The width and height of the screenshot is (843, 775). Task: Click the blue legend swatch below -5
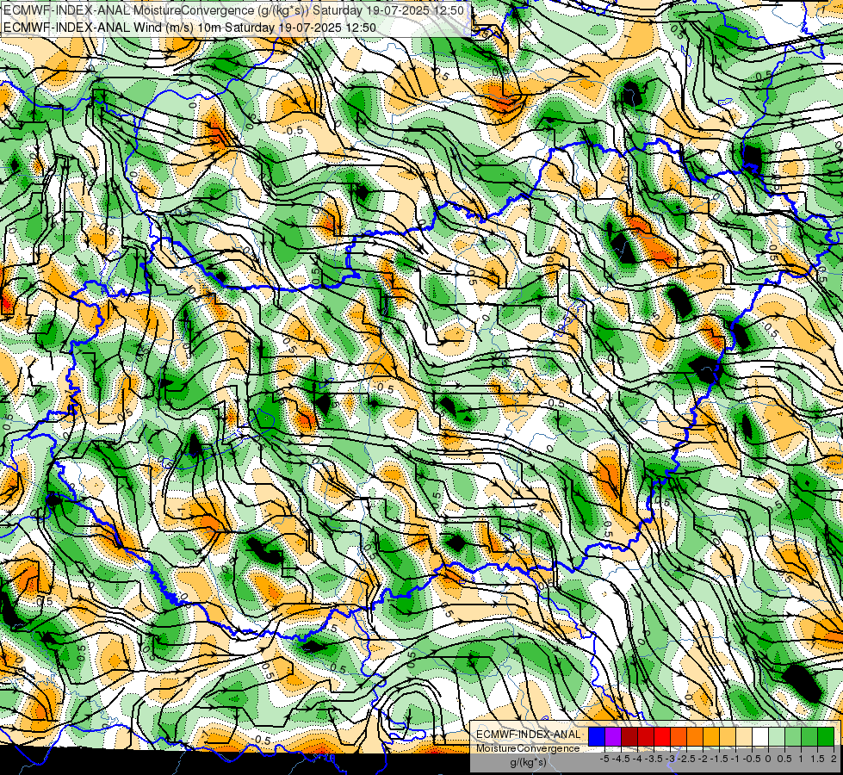[596, 736]
